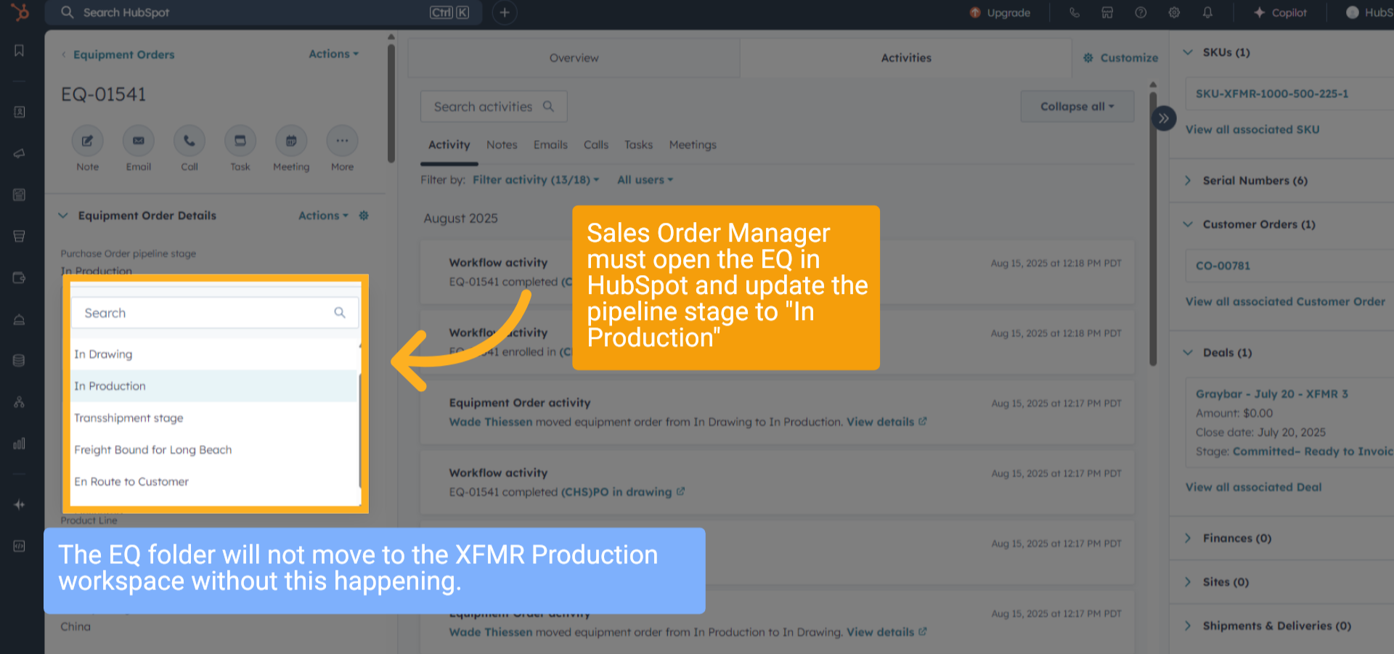Open bookmarks in left sidebar
Screen dimensions: 1394x654
point(20,51)
